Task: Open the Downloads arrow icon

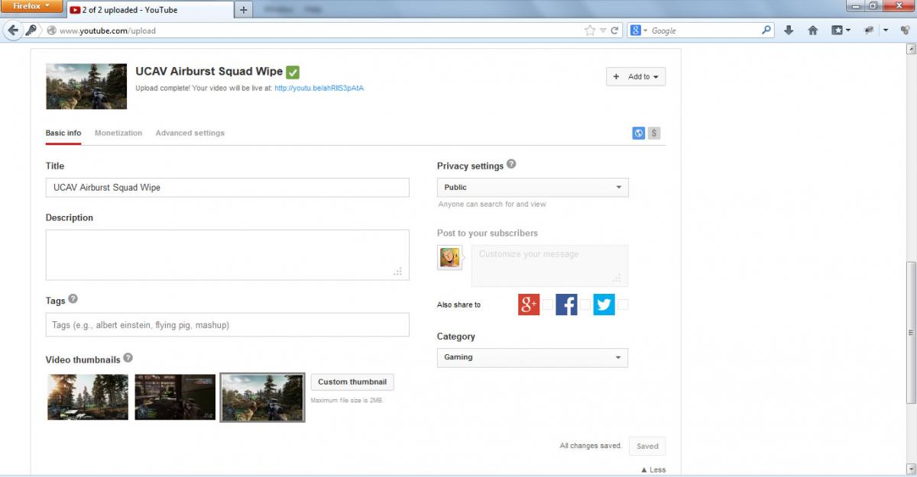Action: coord(789,31)
